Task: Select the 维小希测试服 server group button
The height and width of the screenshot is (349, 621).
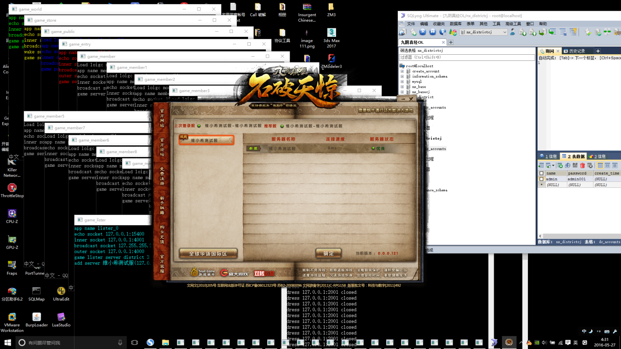Action: point(206,140)
